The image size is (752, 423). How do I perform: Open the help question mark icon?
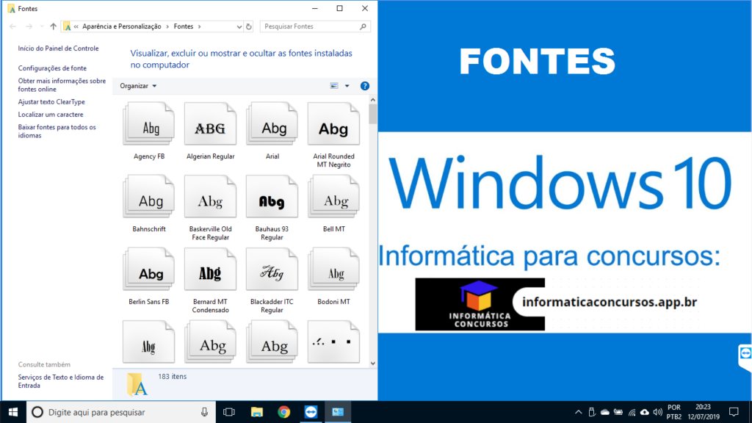[365, 86]
